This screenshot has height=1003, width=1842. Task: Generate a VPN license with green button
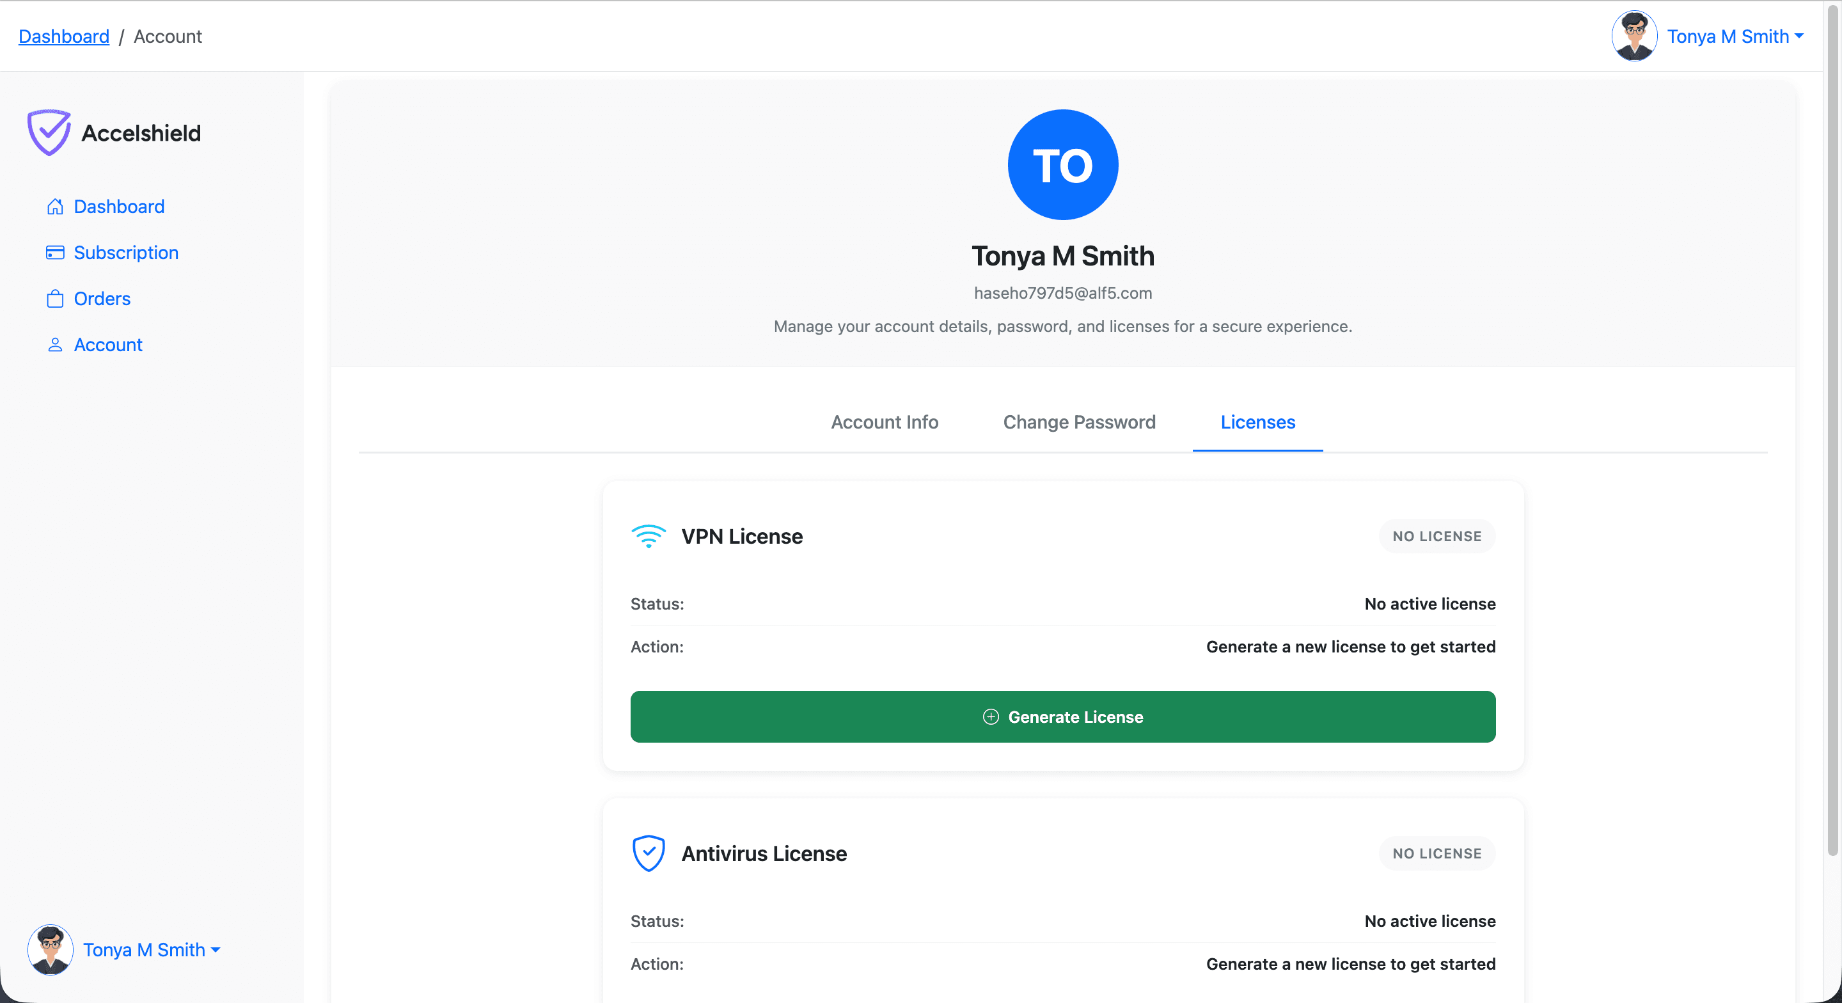[1062, 717]
